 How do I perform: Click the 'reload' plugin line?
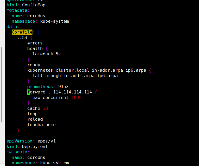pos(35,119)
